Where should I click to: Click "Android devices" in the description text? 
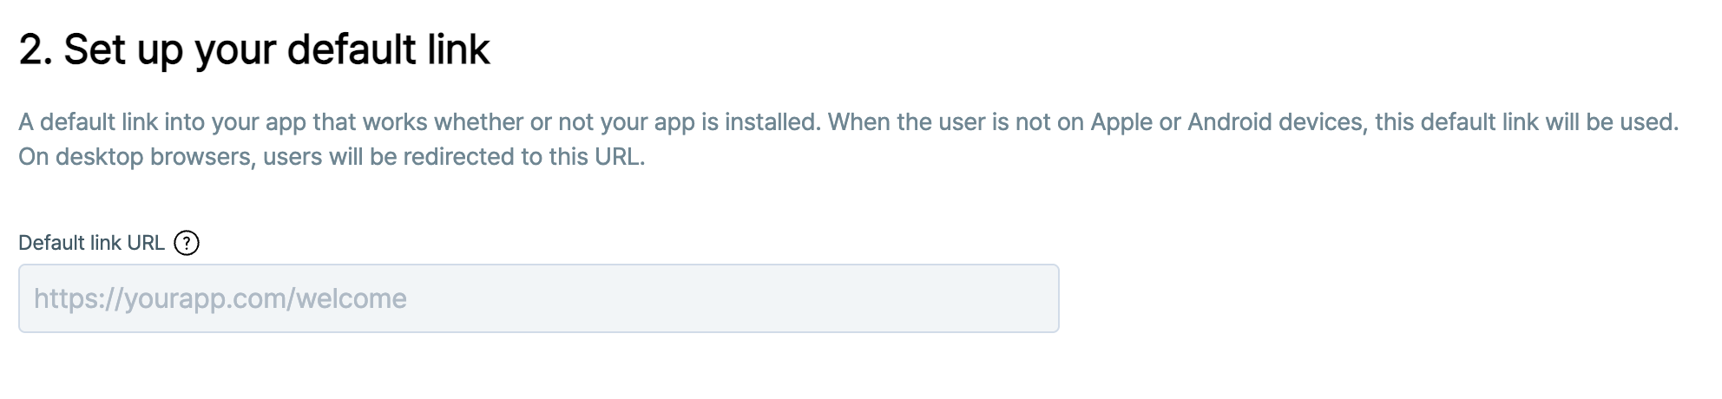point(1274,122)
